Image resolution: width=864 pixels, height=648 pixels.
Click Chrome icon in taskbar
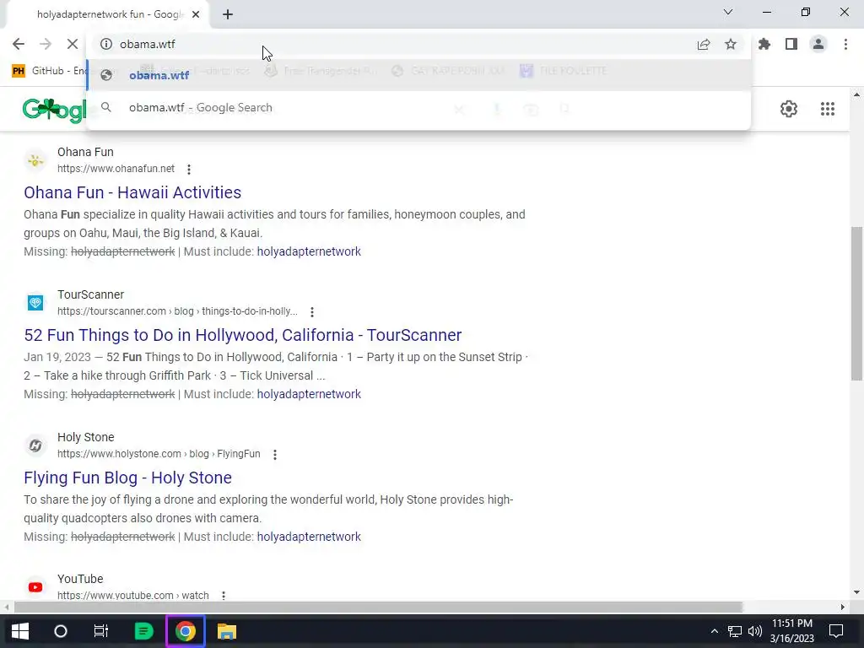(x=186, y=631)
